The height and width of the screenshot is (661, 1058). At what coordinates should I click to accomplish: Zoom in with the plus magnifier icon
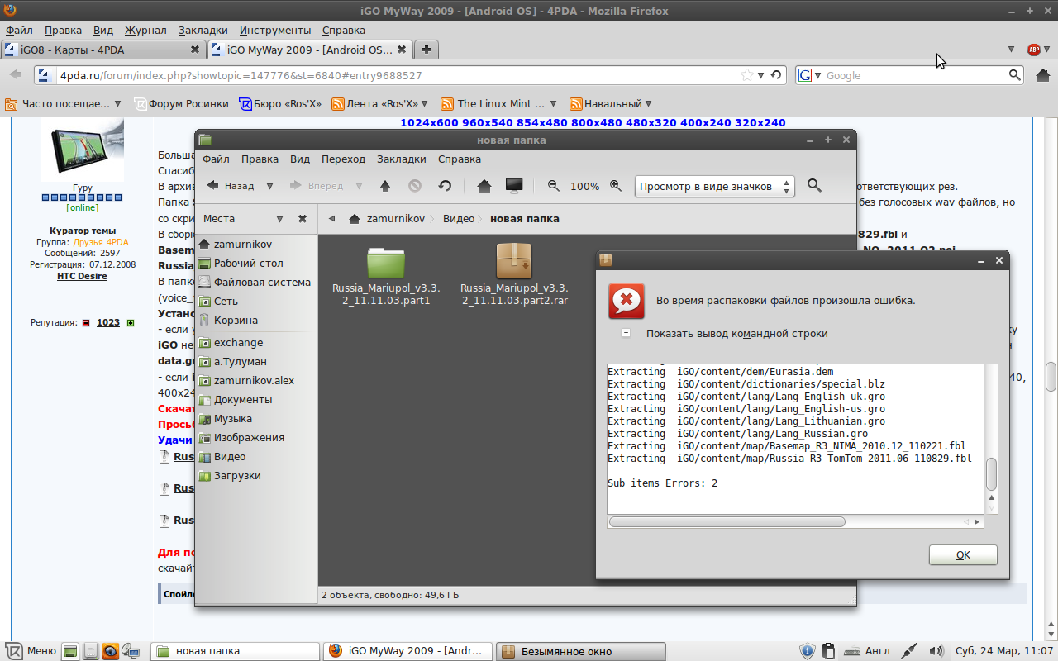click(x=616, y=186)
